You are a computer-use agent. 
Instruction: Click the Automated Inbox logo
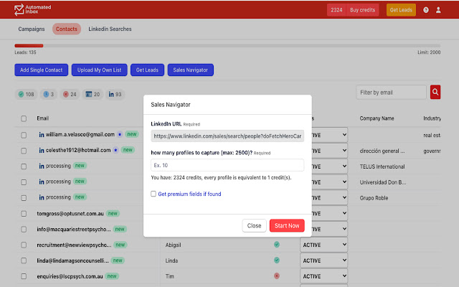click(x=32, y=9)
